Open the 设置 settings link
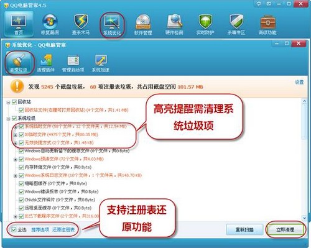 [x=299, y=82]
